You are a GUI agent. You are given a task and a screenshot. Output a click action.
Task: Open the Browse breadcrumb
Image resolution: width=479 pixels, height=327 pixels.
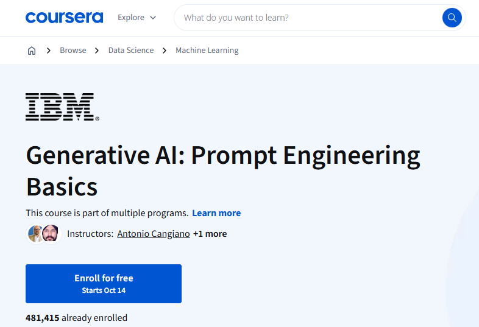point(73,51)
